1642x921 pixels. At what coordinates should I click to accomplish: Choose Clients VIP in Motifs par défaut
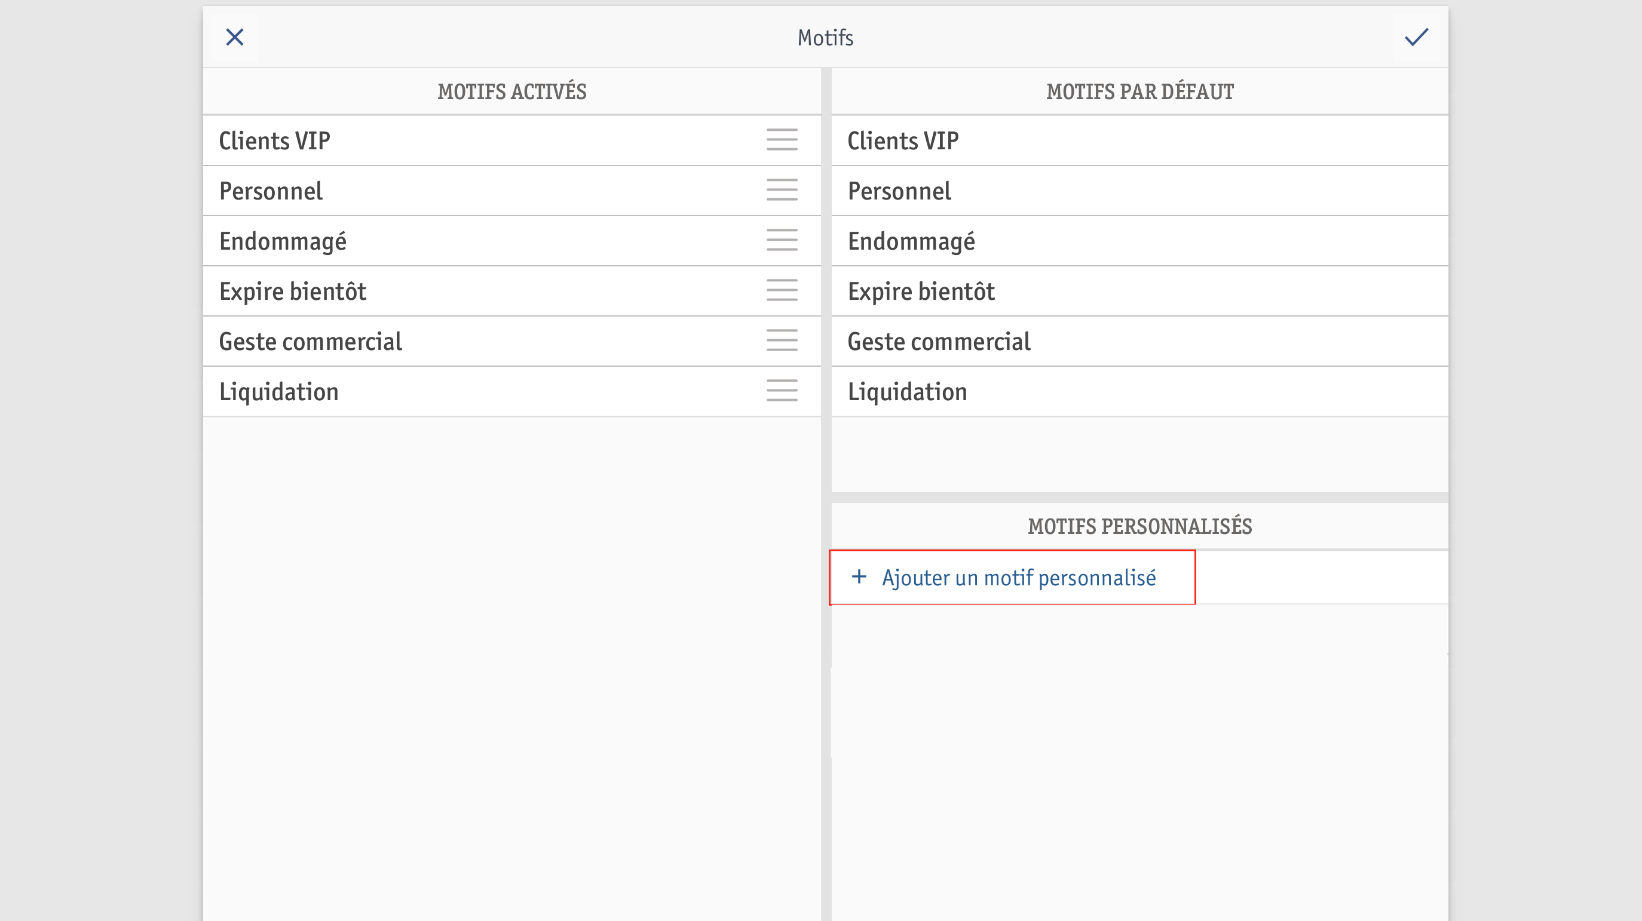[x=1139, y=140]
